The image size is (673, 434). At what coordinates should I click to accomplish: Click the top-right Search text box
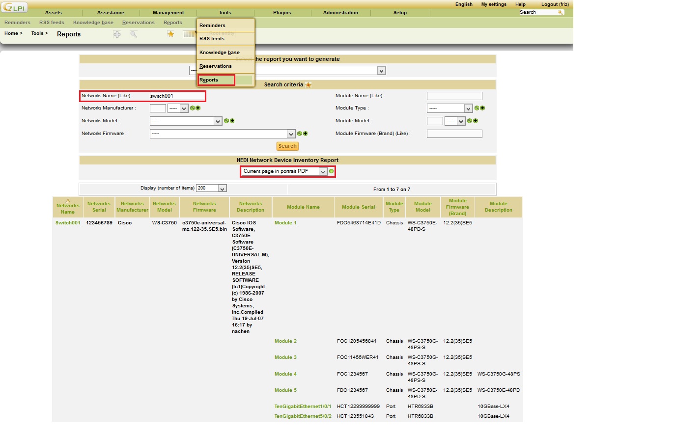click(x=538, y=12)
